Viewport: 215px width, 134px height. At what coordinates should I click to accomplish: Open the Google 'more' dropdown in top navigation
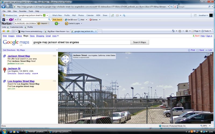(55, 36)
